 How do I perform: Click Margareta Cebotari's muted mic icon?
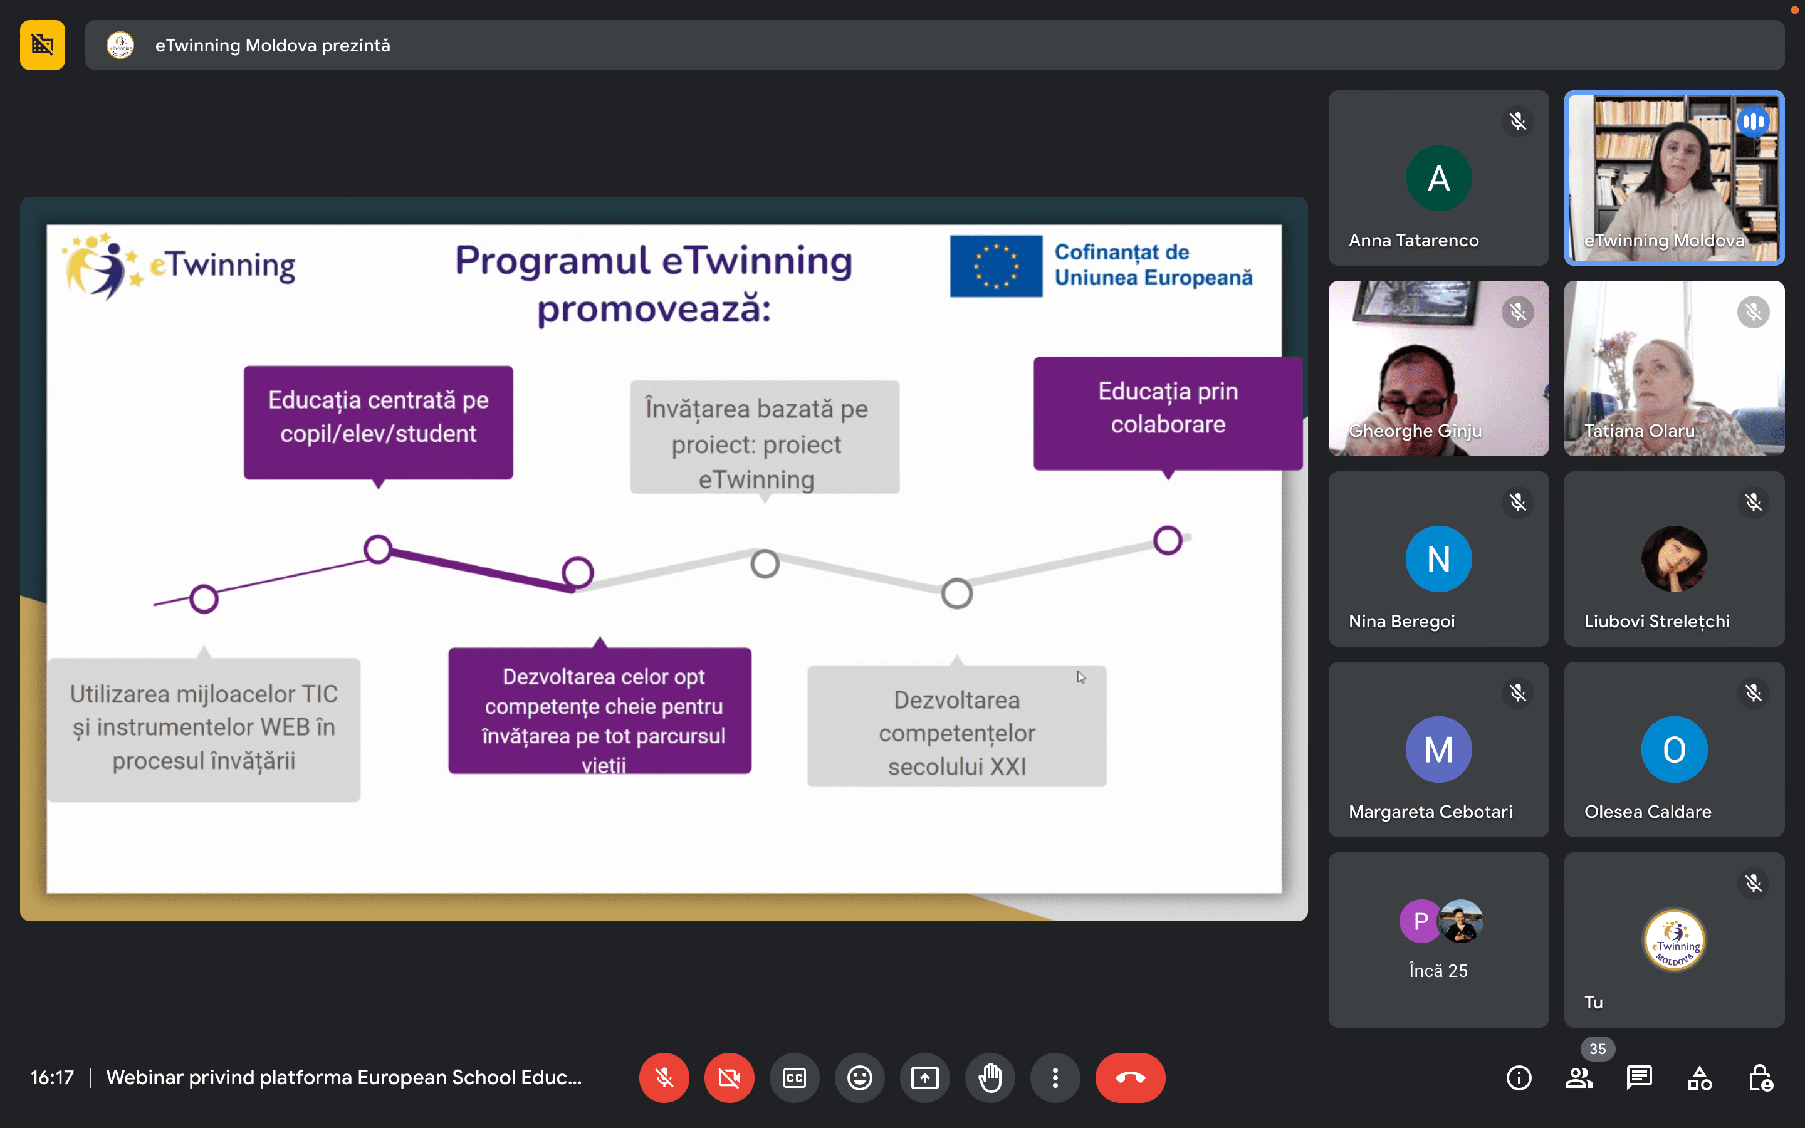1517,693
